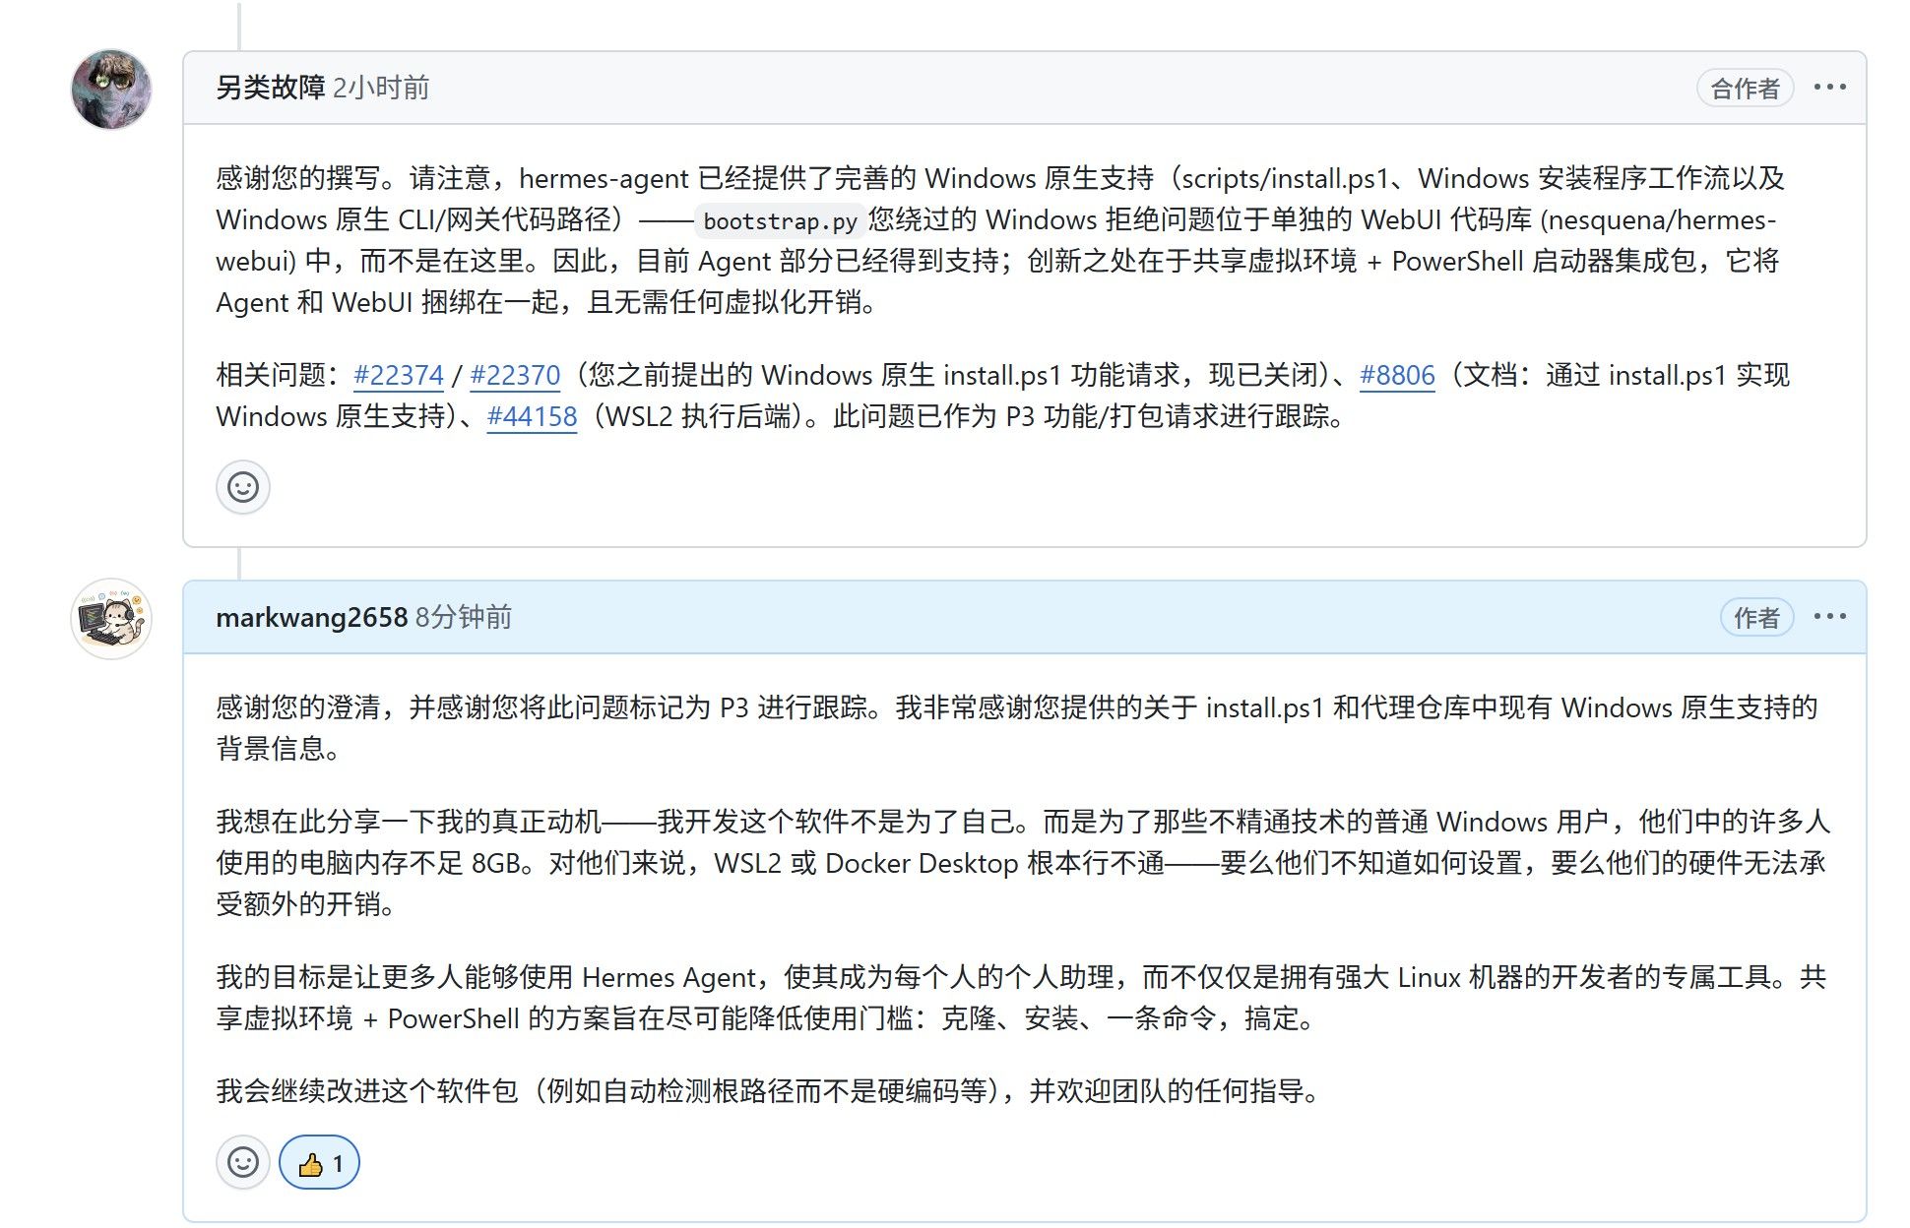Click username 另类故障 in comment header
This screenshot has width=1910, height=1228.
point(271,88)
